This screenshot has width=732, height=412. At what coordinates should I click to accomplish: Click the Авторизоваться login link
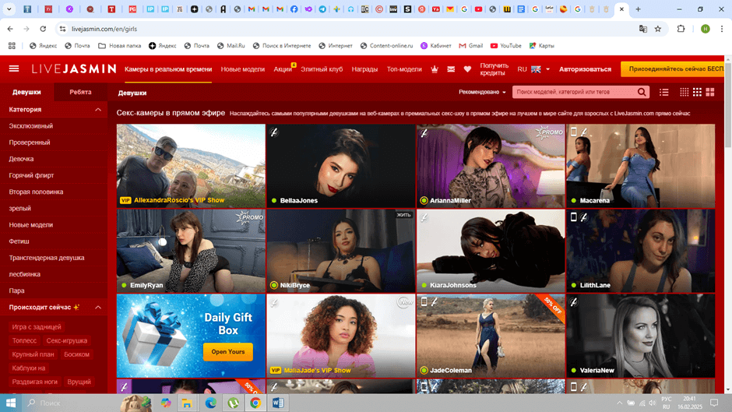point(585,69)
